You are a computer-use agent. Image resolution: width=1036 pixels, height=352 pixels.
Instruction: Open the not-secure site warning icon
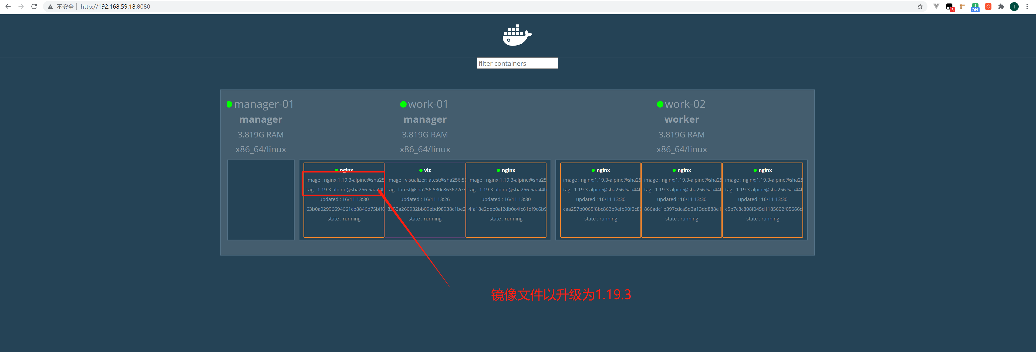click(x=50, y=6)
